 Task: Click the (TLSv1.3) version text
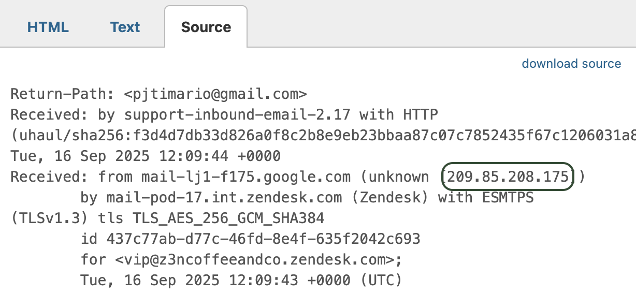click(49, 218)
